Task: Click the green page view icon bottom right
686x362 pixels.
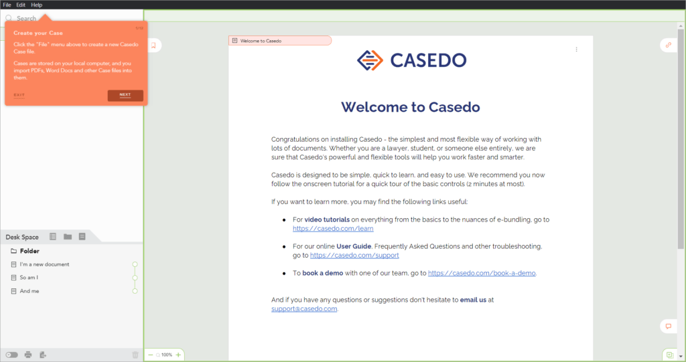Action: (670, 355)
